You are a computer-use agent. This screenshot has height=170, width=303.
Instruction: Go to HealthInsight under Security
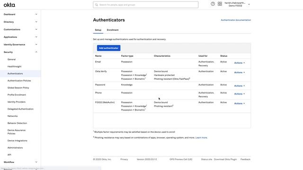point(15,67)
